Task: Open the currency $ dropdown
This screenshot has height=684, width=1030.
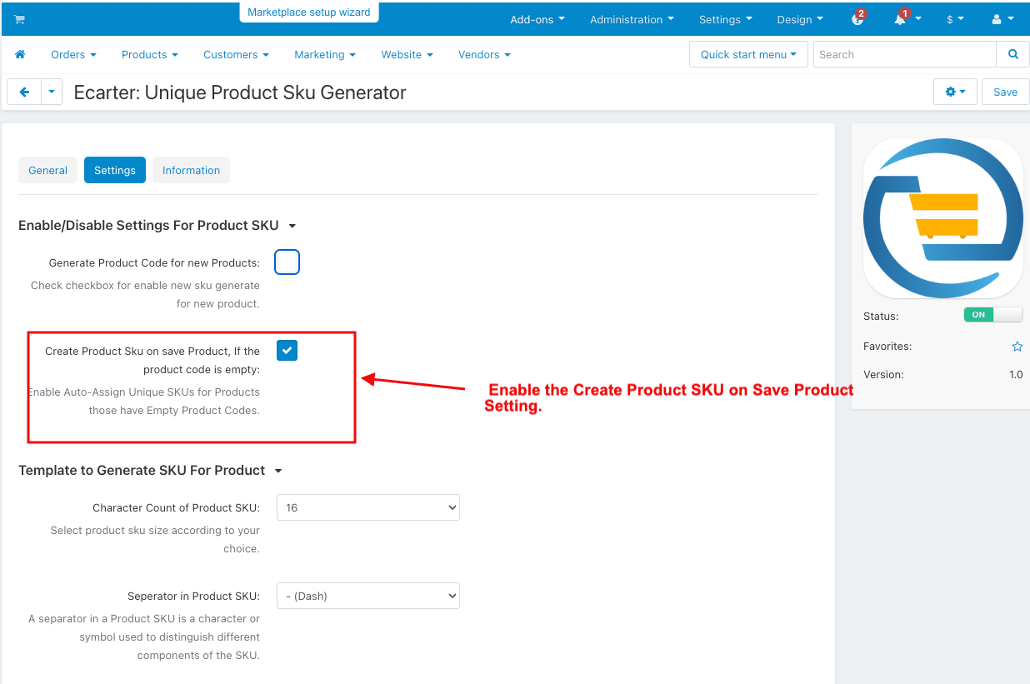Action: (955, 19)
